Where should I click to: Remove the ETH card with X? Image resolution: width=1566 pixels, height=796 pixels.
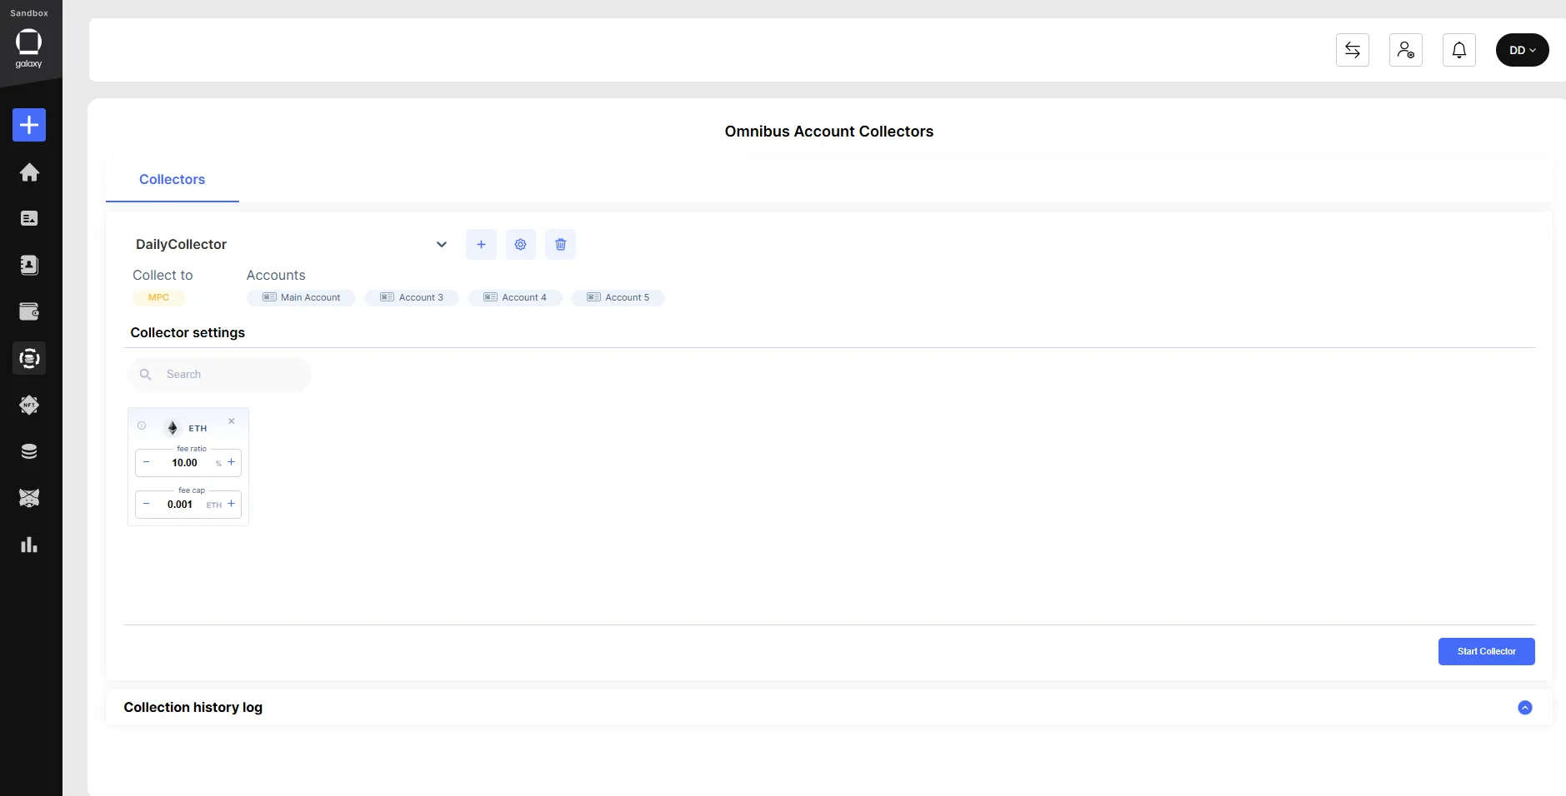[232, 421]
